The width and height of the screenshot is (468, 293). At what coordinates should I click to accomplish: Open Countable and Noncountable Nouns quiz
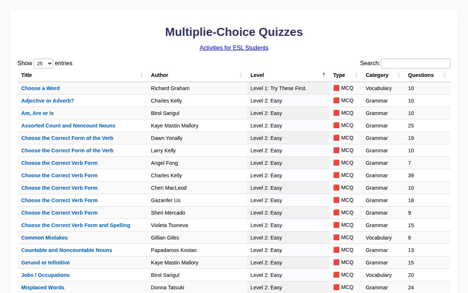67,250
